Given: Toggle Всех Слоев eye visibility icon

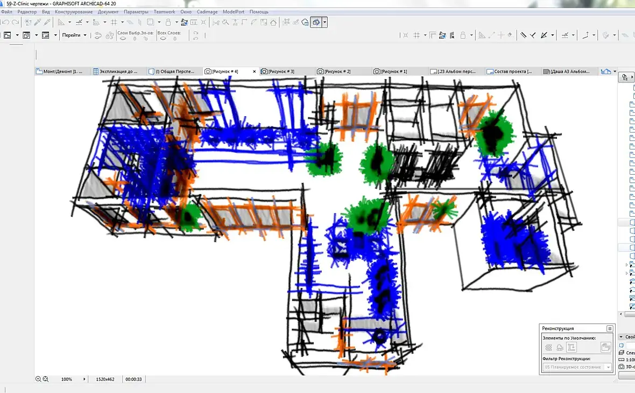Looking at the screenshot, I should [x=163, y=39].
